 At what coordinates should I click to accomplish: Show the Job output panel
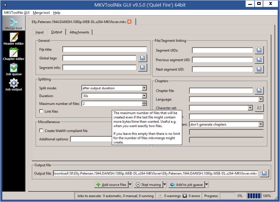tap(14, 85)
